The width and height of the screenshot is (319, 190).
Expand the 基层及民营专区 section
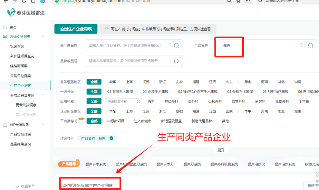[x=44, y=95]
